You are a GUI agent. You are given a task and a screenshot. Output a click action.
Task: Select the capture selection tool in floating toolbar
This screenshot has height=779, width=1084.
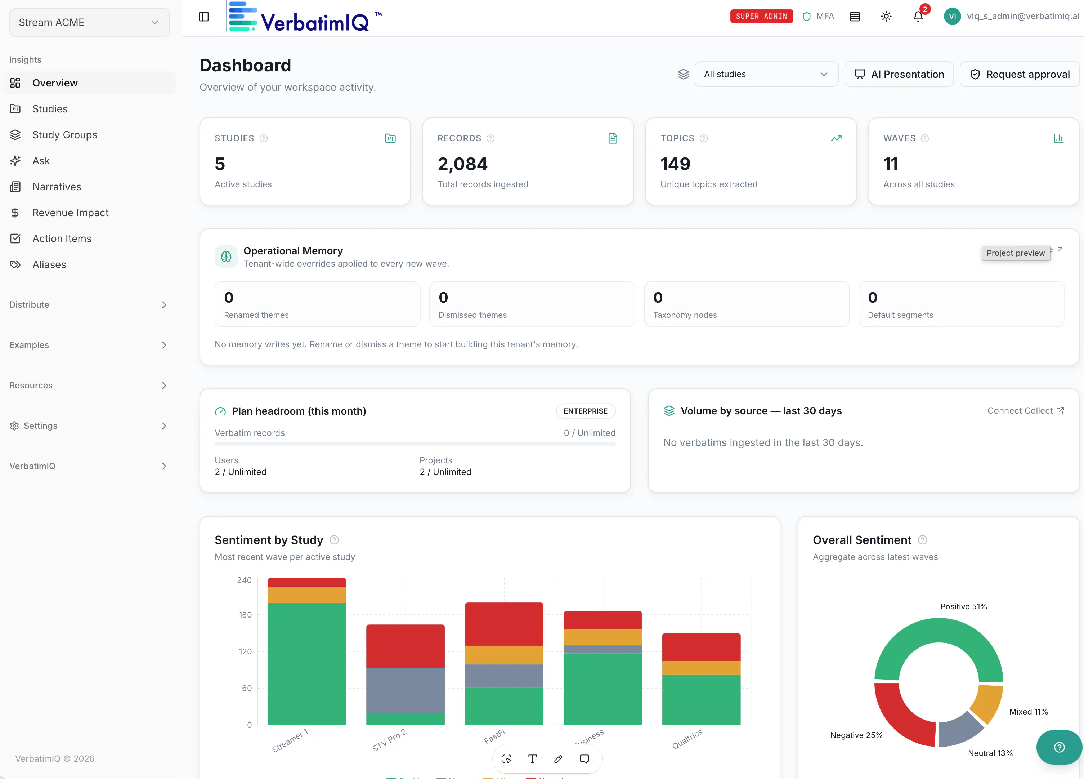[507, 759]
